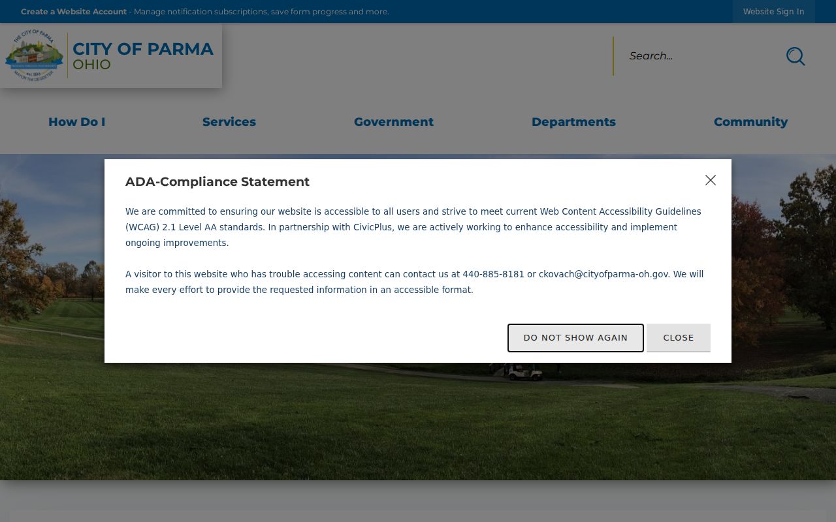Open the Services menu
Screen dimensions: 836x522
(x=229, y=122)
